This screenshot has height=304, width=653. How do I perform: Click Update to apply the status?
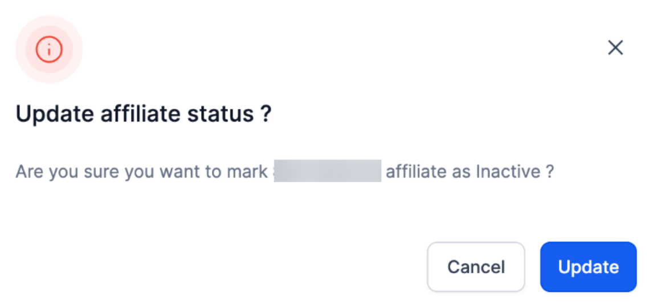point(588,267)
